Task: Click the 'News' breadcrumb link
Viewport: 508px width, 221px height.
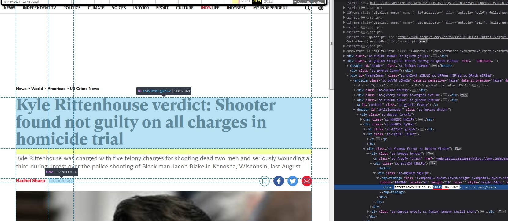Action: (x=21, y=89)
